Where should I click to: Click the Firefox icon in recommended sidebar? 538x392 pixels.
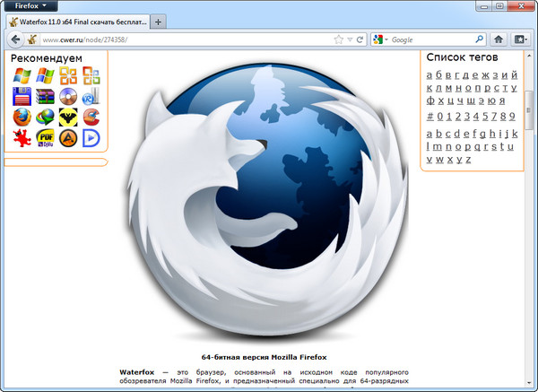point(22,117)
